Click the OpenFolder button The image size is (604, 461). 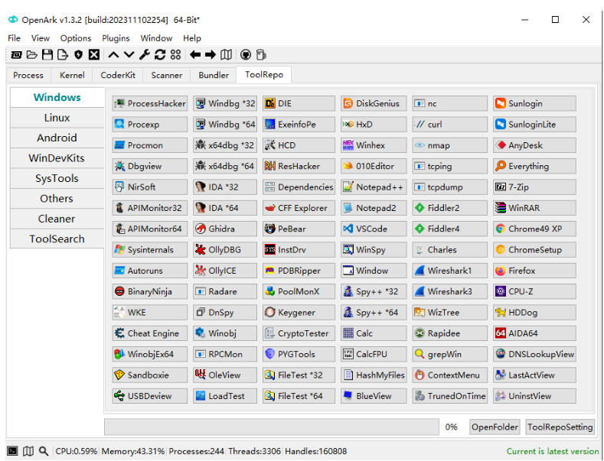(x=494, y=427)
